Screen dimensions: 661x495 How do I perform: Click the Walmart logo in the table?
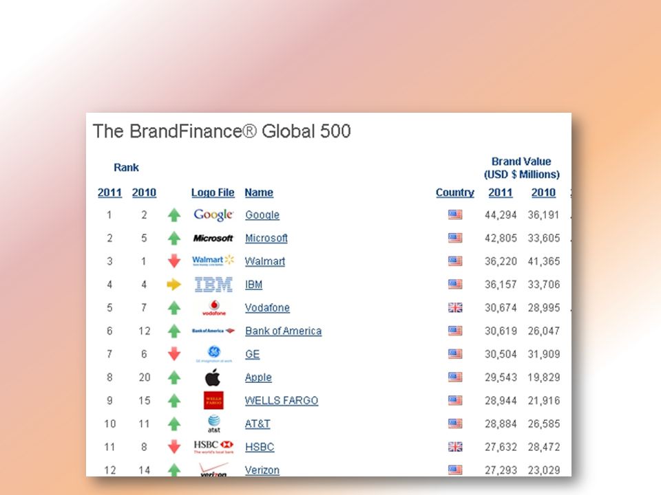pyautogui.click(x=213, y=261)
